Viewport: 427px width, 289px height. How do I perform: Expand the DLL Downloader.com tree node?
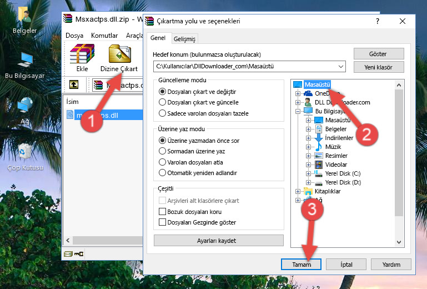(298, 102)
